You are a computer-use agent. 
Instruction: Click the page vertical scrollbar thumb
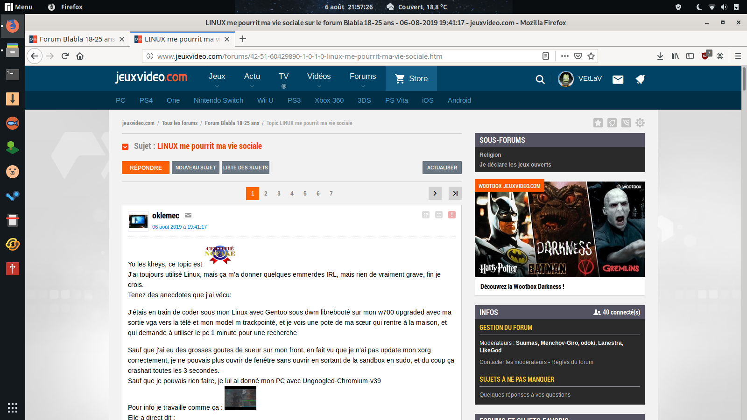click(744, 79)
